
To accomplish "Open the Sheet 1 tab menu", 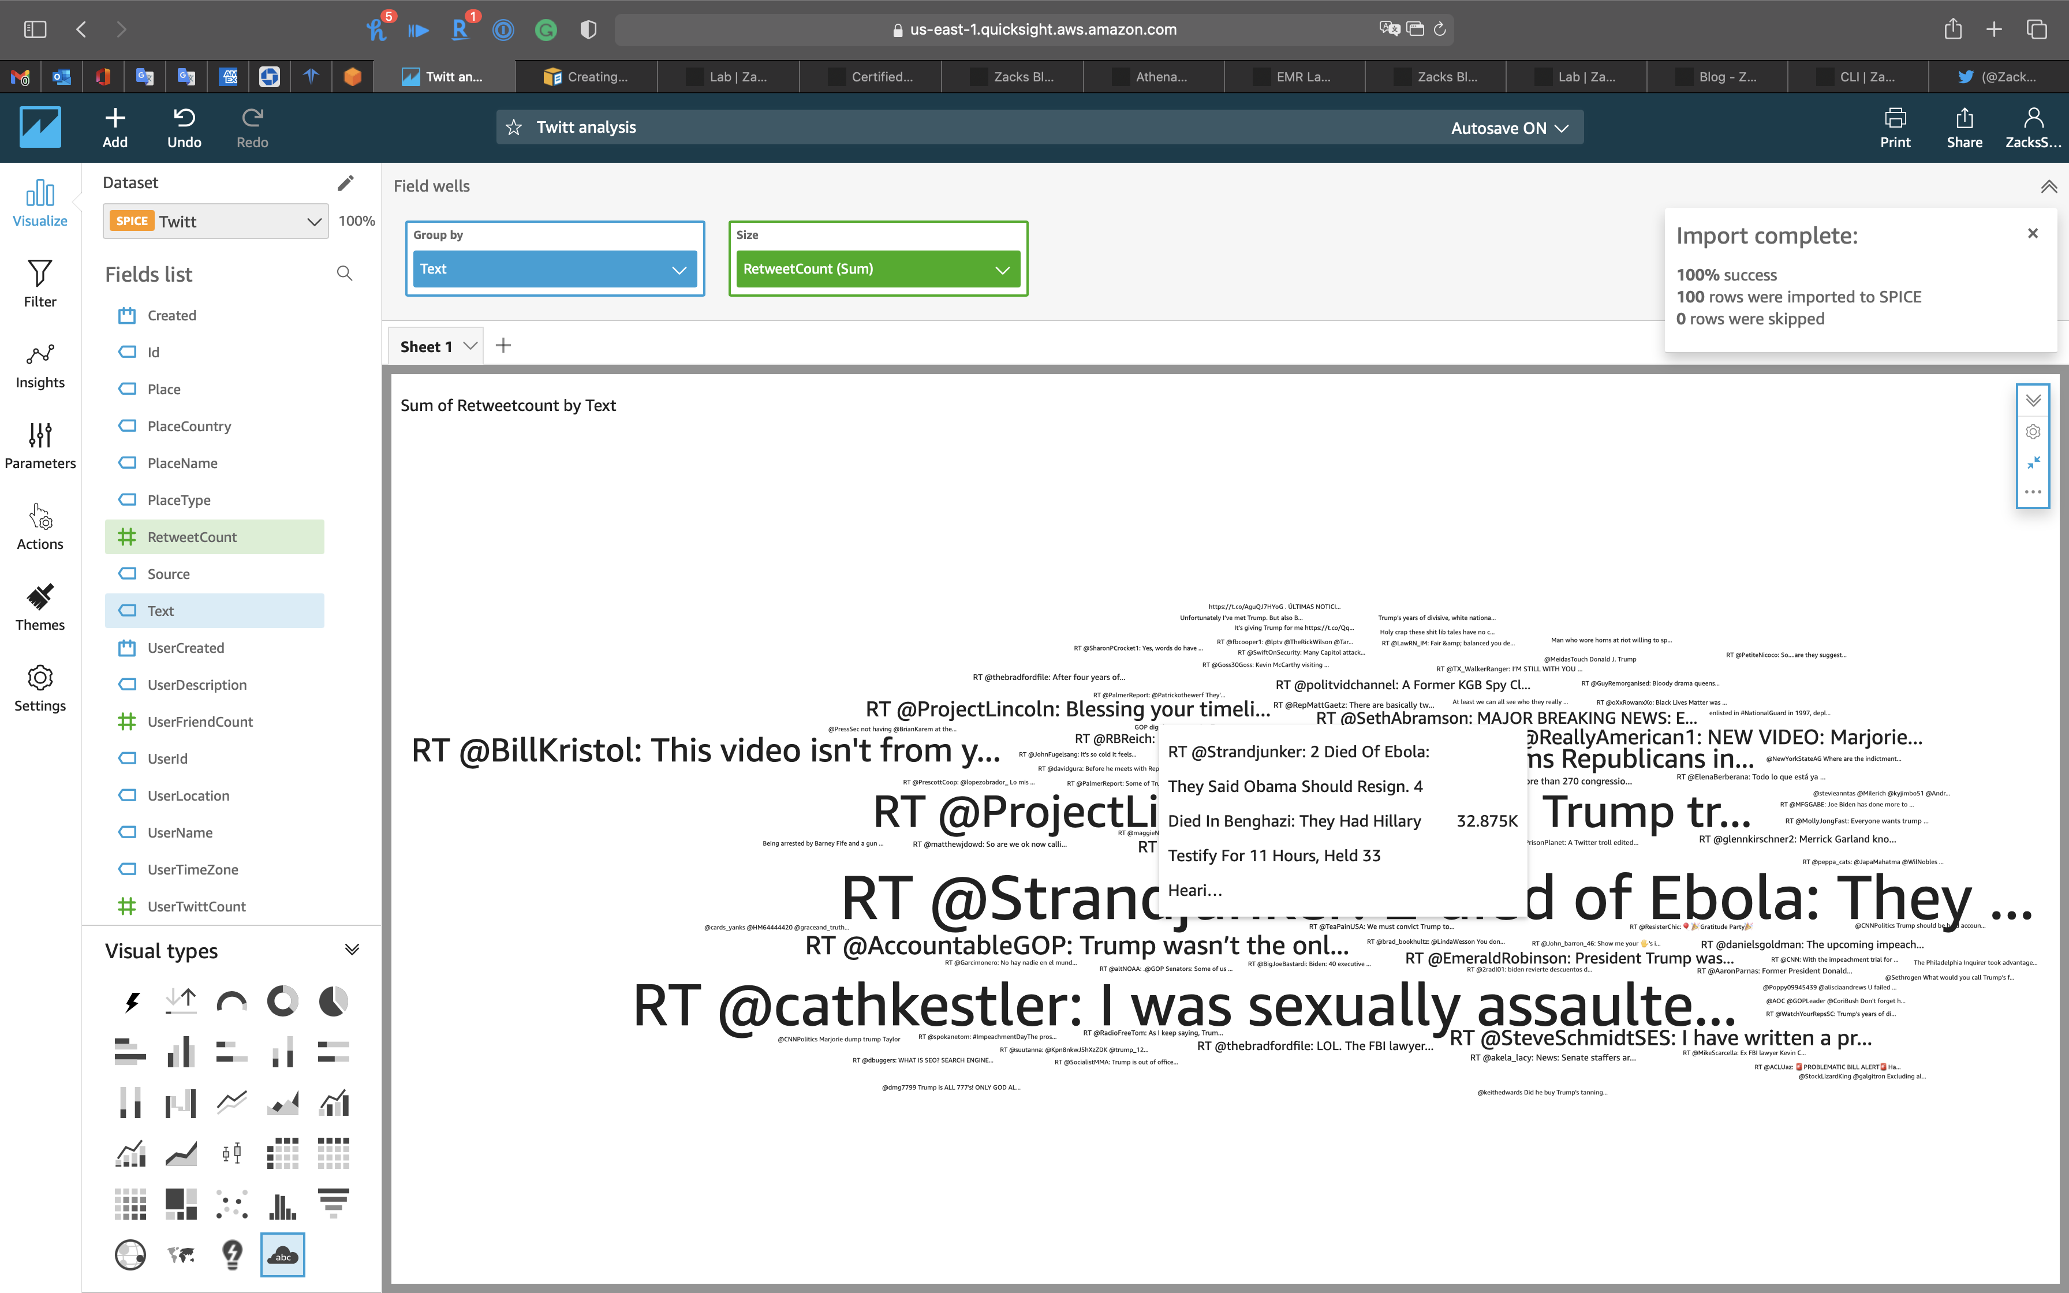I will (470, 346).
